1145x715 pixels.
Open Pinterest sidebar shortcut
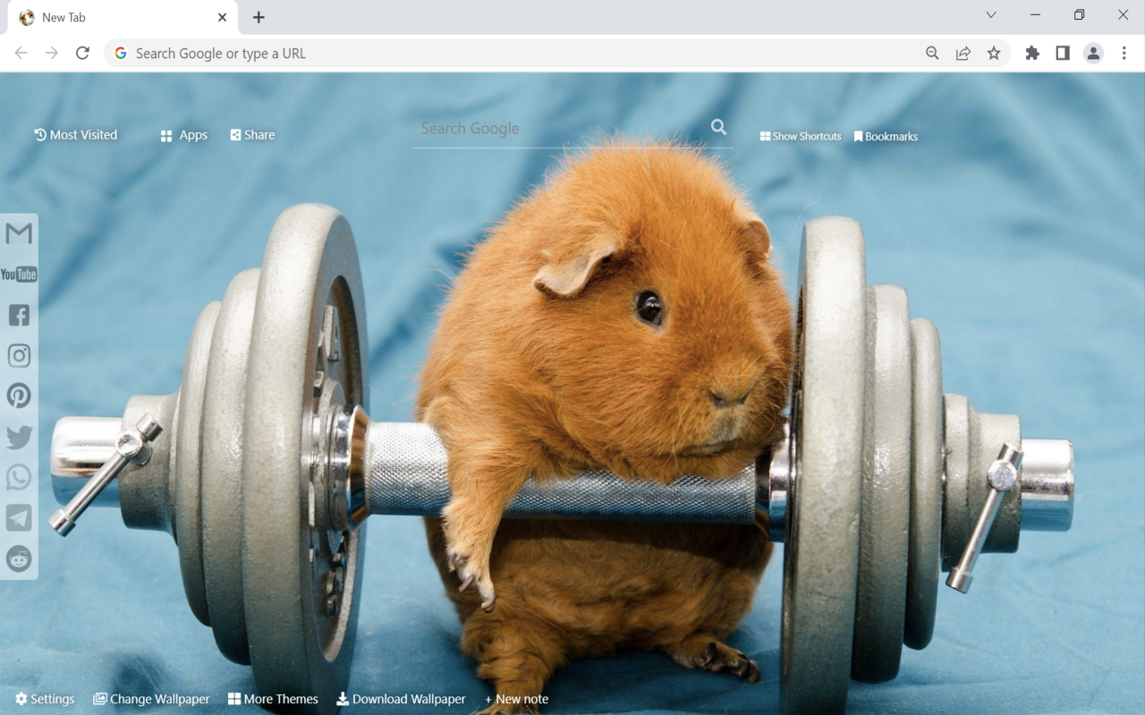pyautogui.click(x=19, y=396)
